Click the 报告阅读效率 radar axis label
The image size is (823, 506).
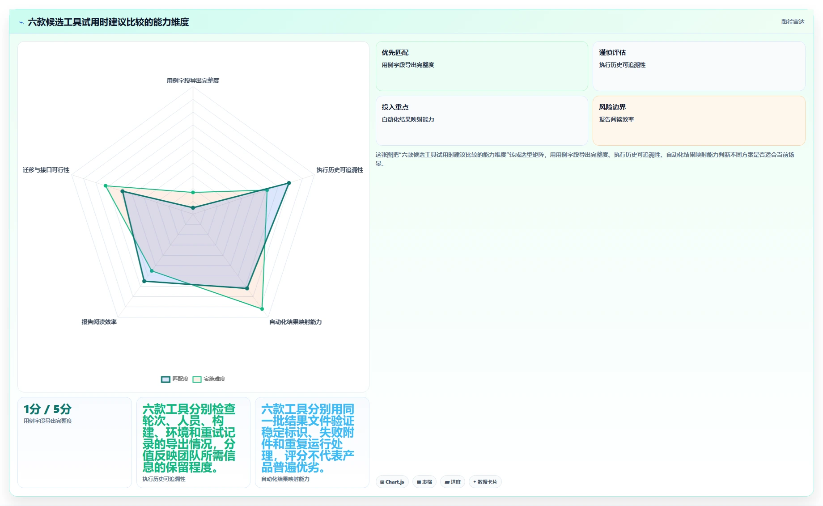pos(99,322)
